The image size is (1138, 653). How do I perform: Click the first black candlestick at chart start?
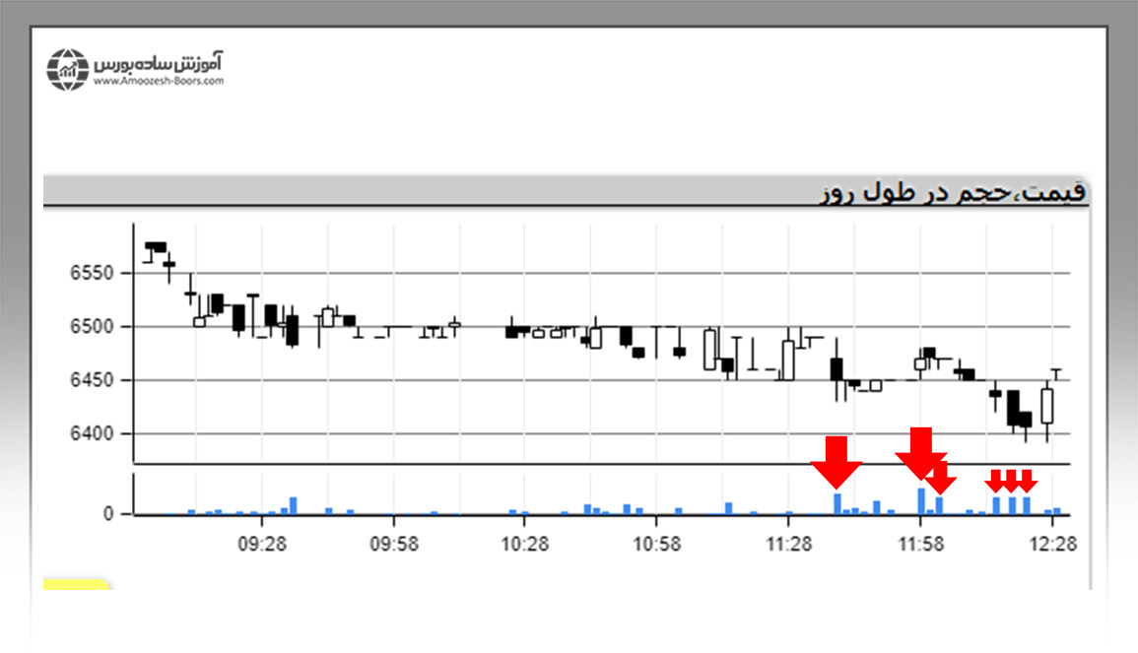pos(156,247)
